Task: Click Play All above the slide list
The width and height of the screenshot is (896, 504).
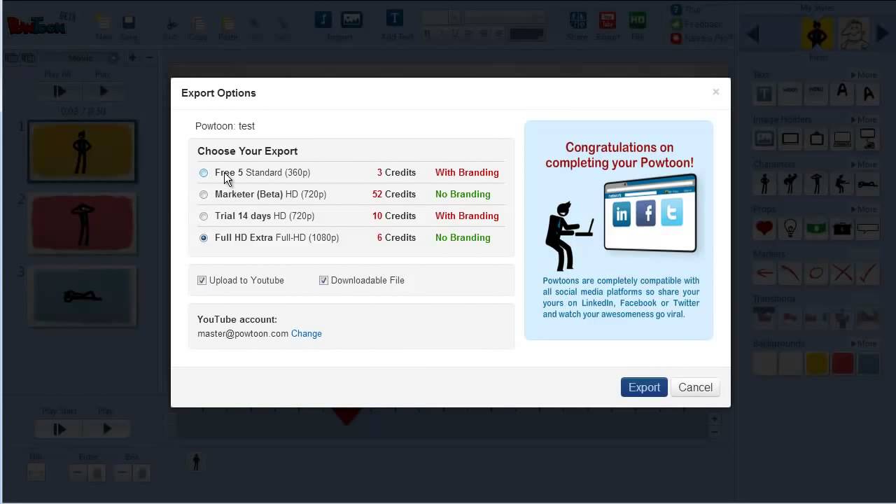Action: [59, 91]
